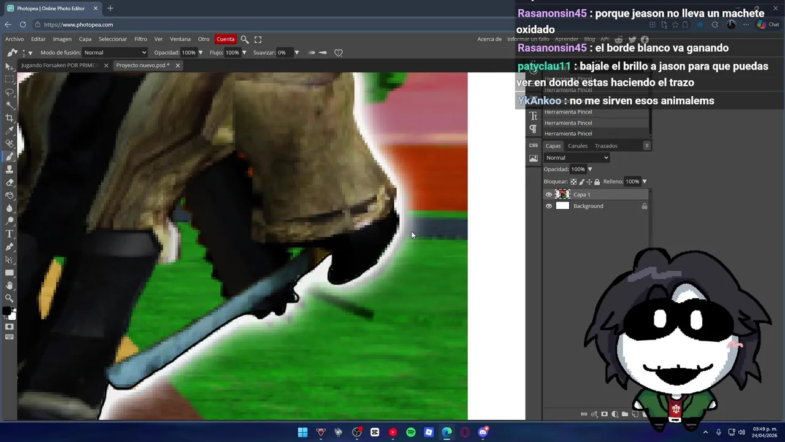
Task: Select the Capa 1 layer thumbnail
Action: pos(562,195)
